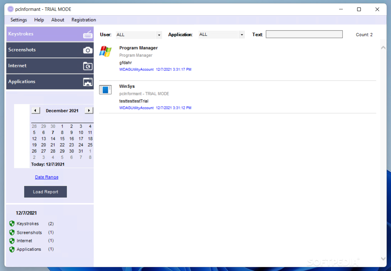Switch to the Internet section
This screenshot has width=391, height=271.
[x=50, y=66]
